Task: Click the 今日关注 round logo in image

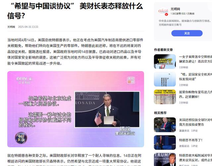Action: point(21,138)
